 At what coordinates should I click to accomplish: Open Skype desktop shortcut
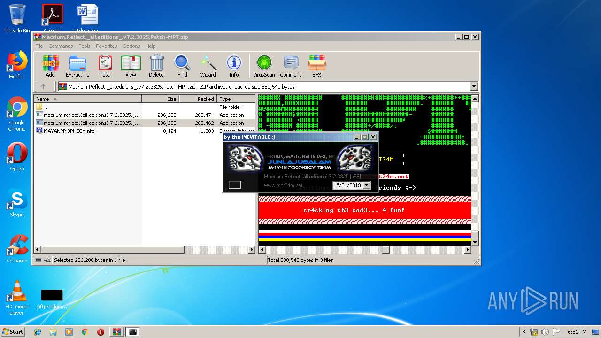tap(17, 203)
